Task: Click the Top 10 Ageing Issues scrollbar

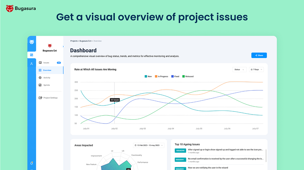Action: tap(266, 156)
